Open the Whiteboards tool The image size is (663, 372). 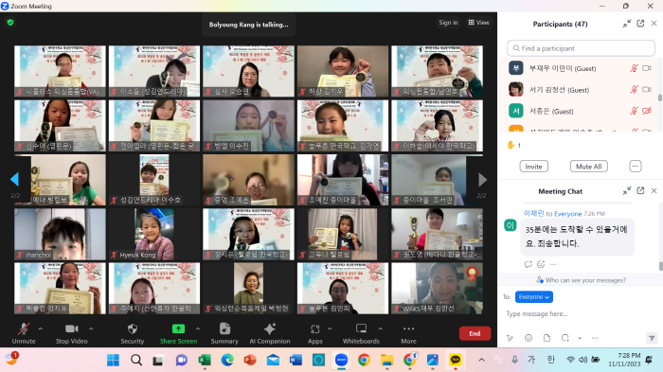361,328
